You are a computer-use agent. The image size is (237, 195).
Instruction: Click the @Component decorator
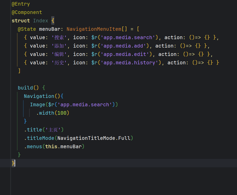(27, 12)
